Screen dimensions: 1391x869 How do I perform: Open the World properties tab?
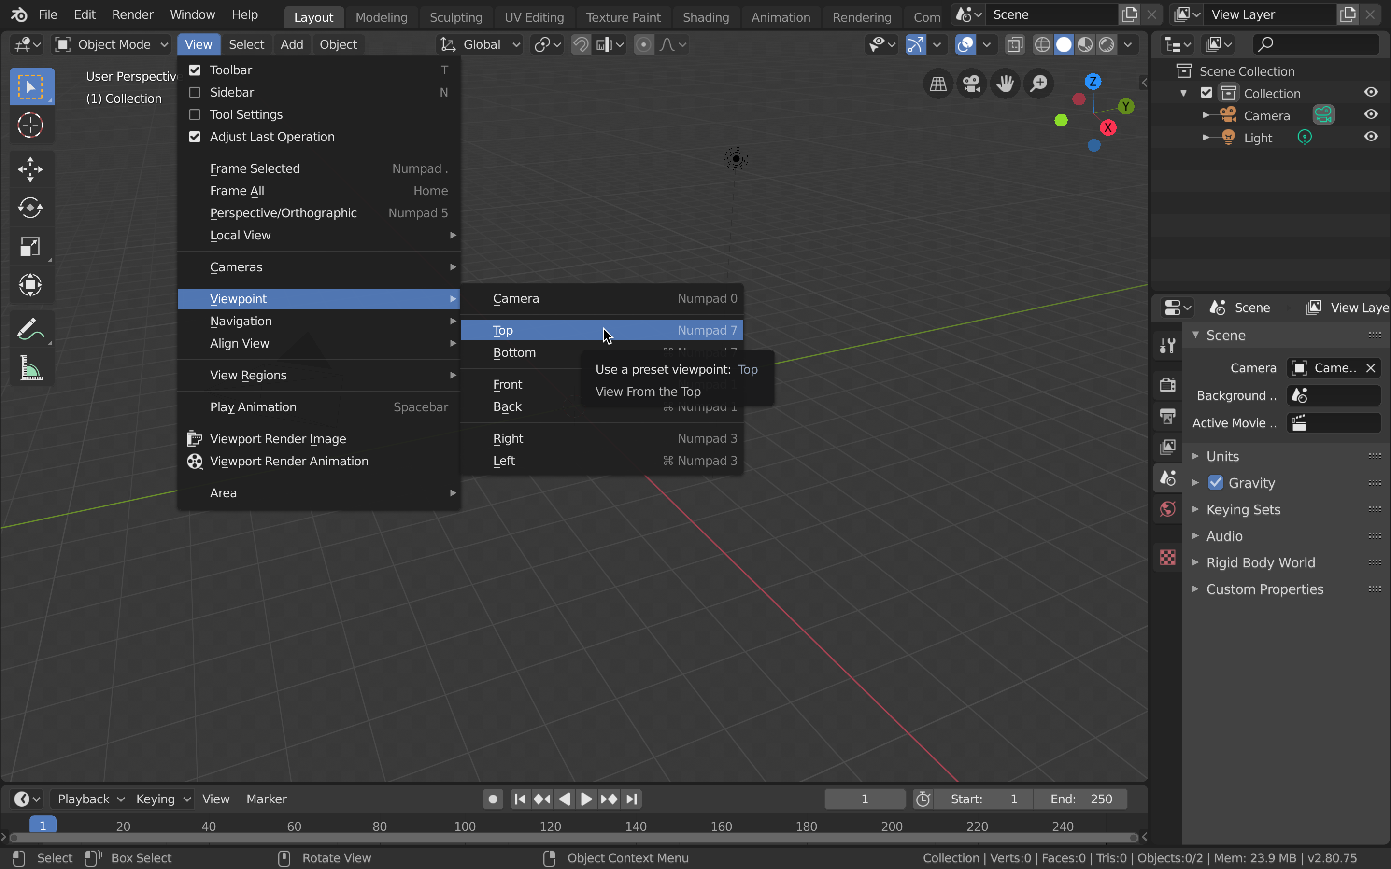coord(1167,509)
